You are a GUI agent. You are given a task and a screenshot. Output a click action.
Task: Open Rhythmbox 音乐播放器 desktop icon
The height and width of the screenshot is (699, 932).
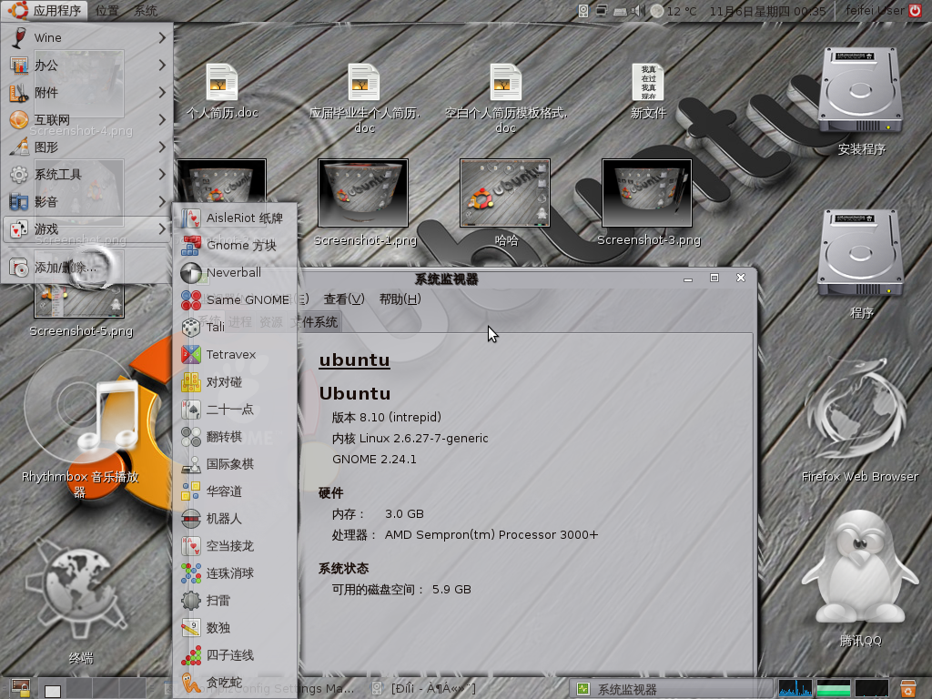81,423
